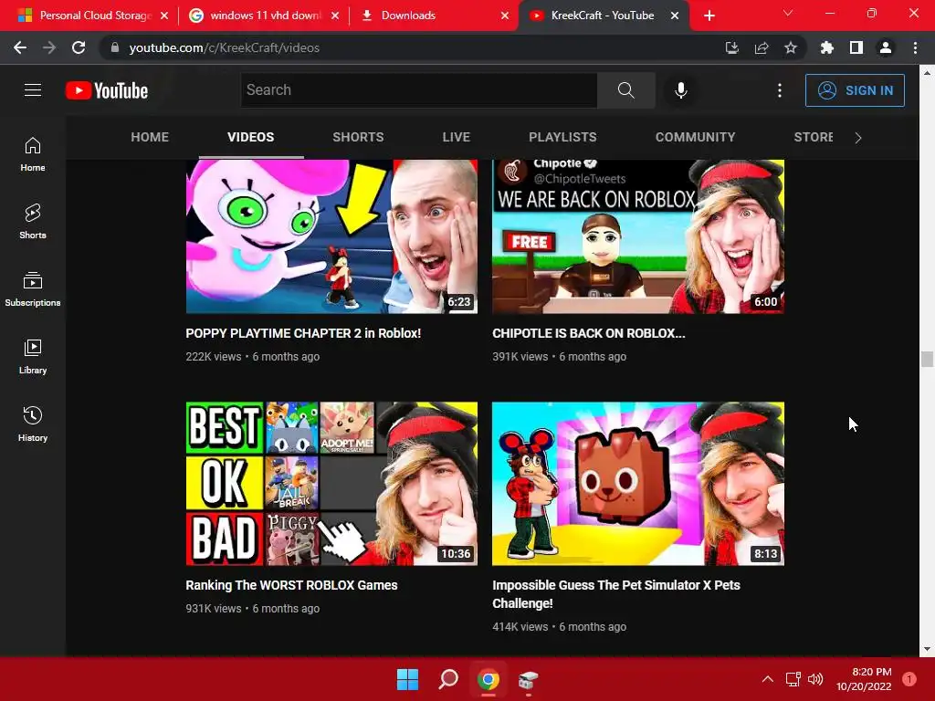Image resolution: width=935 pixels, height=701 pixels.
Task: Bookmark this page with star icon
Action: (x=791, y=47)
